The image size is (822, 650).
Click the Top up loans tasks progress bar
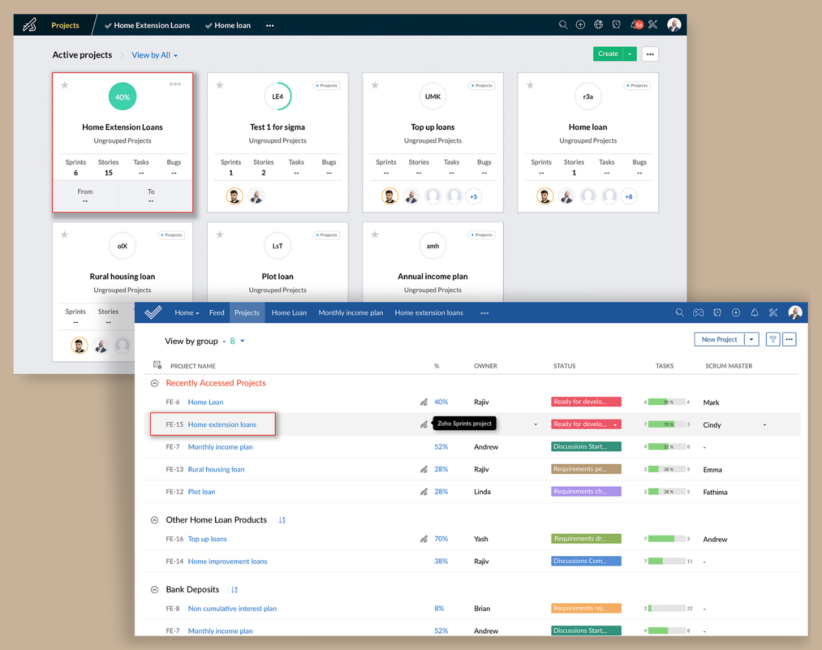click(x=667, y=539)
